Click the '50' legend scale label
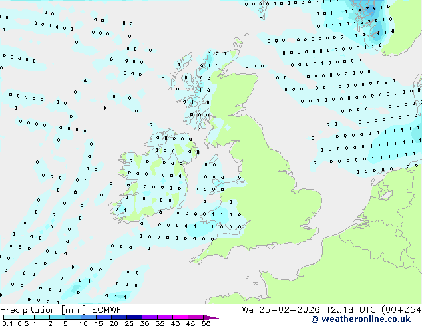422x326 pixels. point(206,323)
